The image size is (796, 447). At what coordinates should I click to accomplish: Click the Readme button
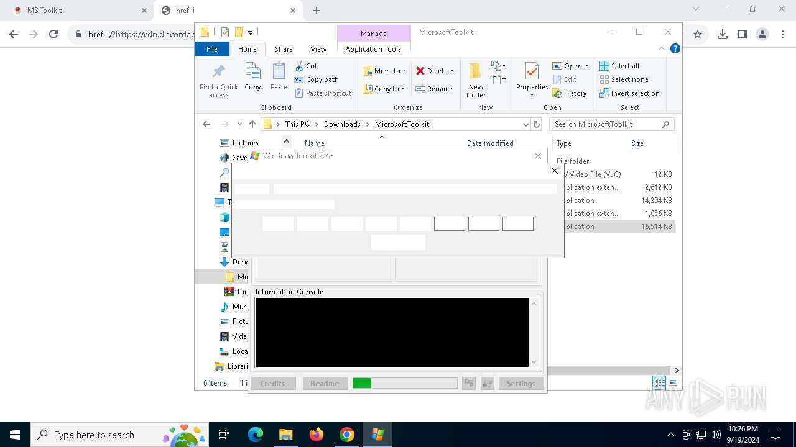325,384
